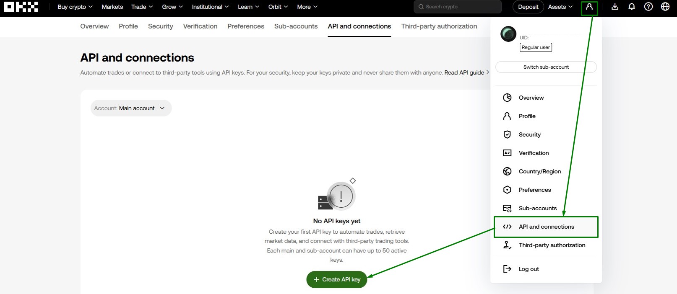Select Verification in the user dropdown
Screen dimensions: 677x294
(x=546, y=153)
